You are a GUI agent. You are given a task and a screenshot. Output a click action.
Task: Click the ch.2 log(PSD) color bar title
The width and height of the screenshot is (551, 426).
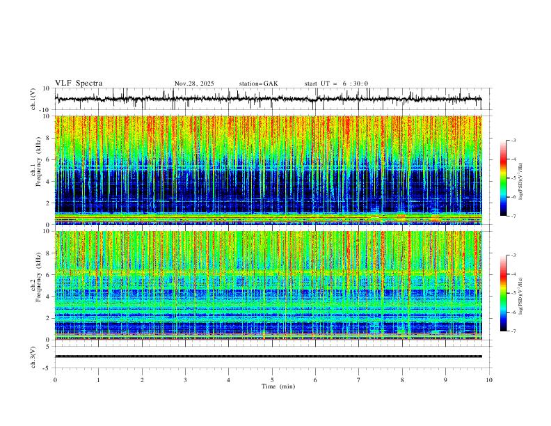(x=521, y=296)
